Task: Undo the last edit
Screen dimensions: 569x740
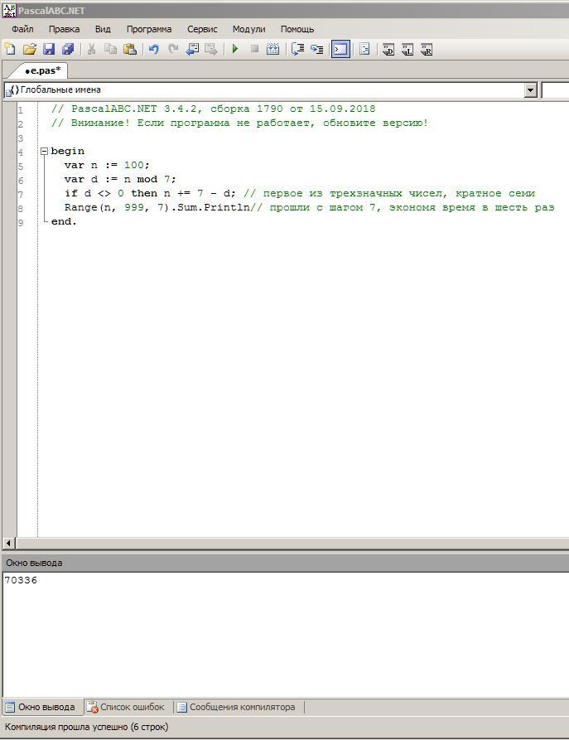Action: (154, 49)
